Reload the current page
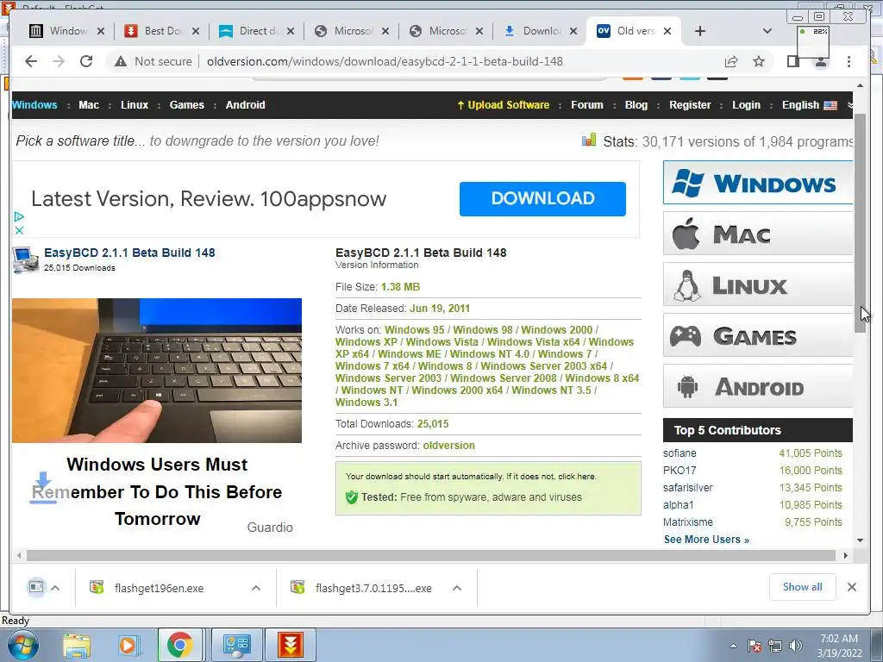This screenshot has height=662, width=883. click(86, 61)
